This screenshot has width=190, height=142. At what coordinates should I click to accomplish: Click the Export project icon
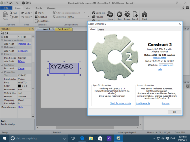tap(135, 14)
